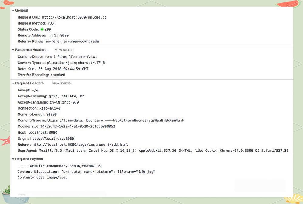Click the multipart/form-data boundary Content-Type value

pyautogui.click(x=113, y=121)
